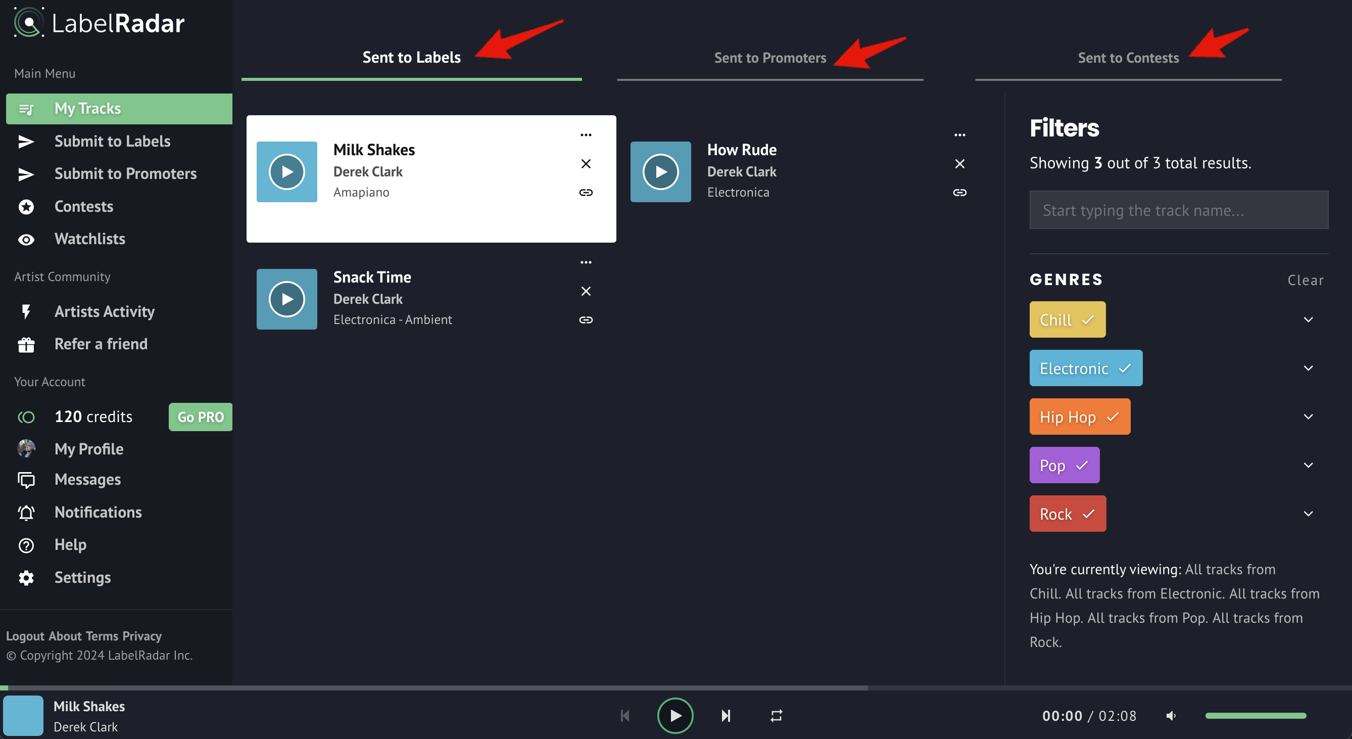Switch to the Sent to Promoters tab

click(x=769, y=58)
